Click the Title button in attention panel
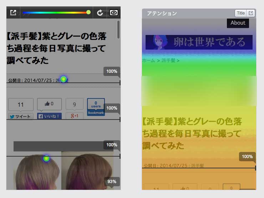The image size is (264, 198). (x=241, y=13)
